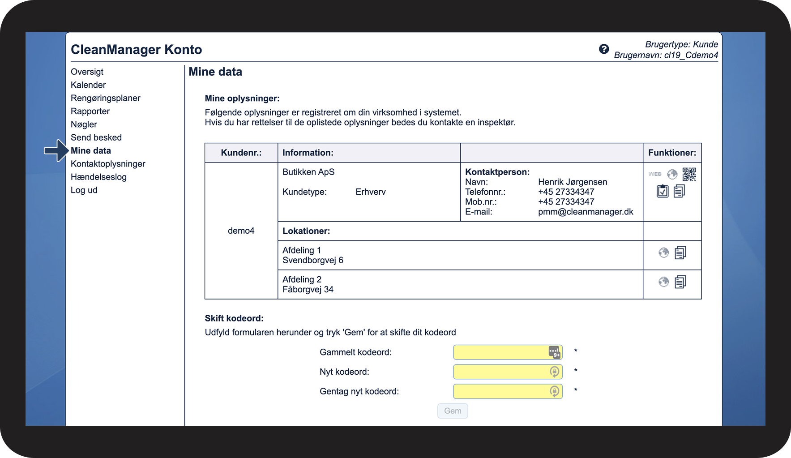The height and width of the screenshot is (458, 791).
Task: Click the Information: column header
Action: point(308,153)
